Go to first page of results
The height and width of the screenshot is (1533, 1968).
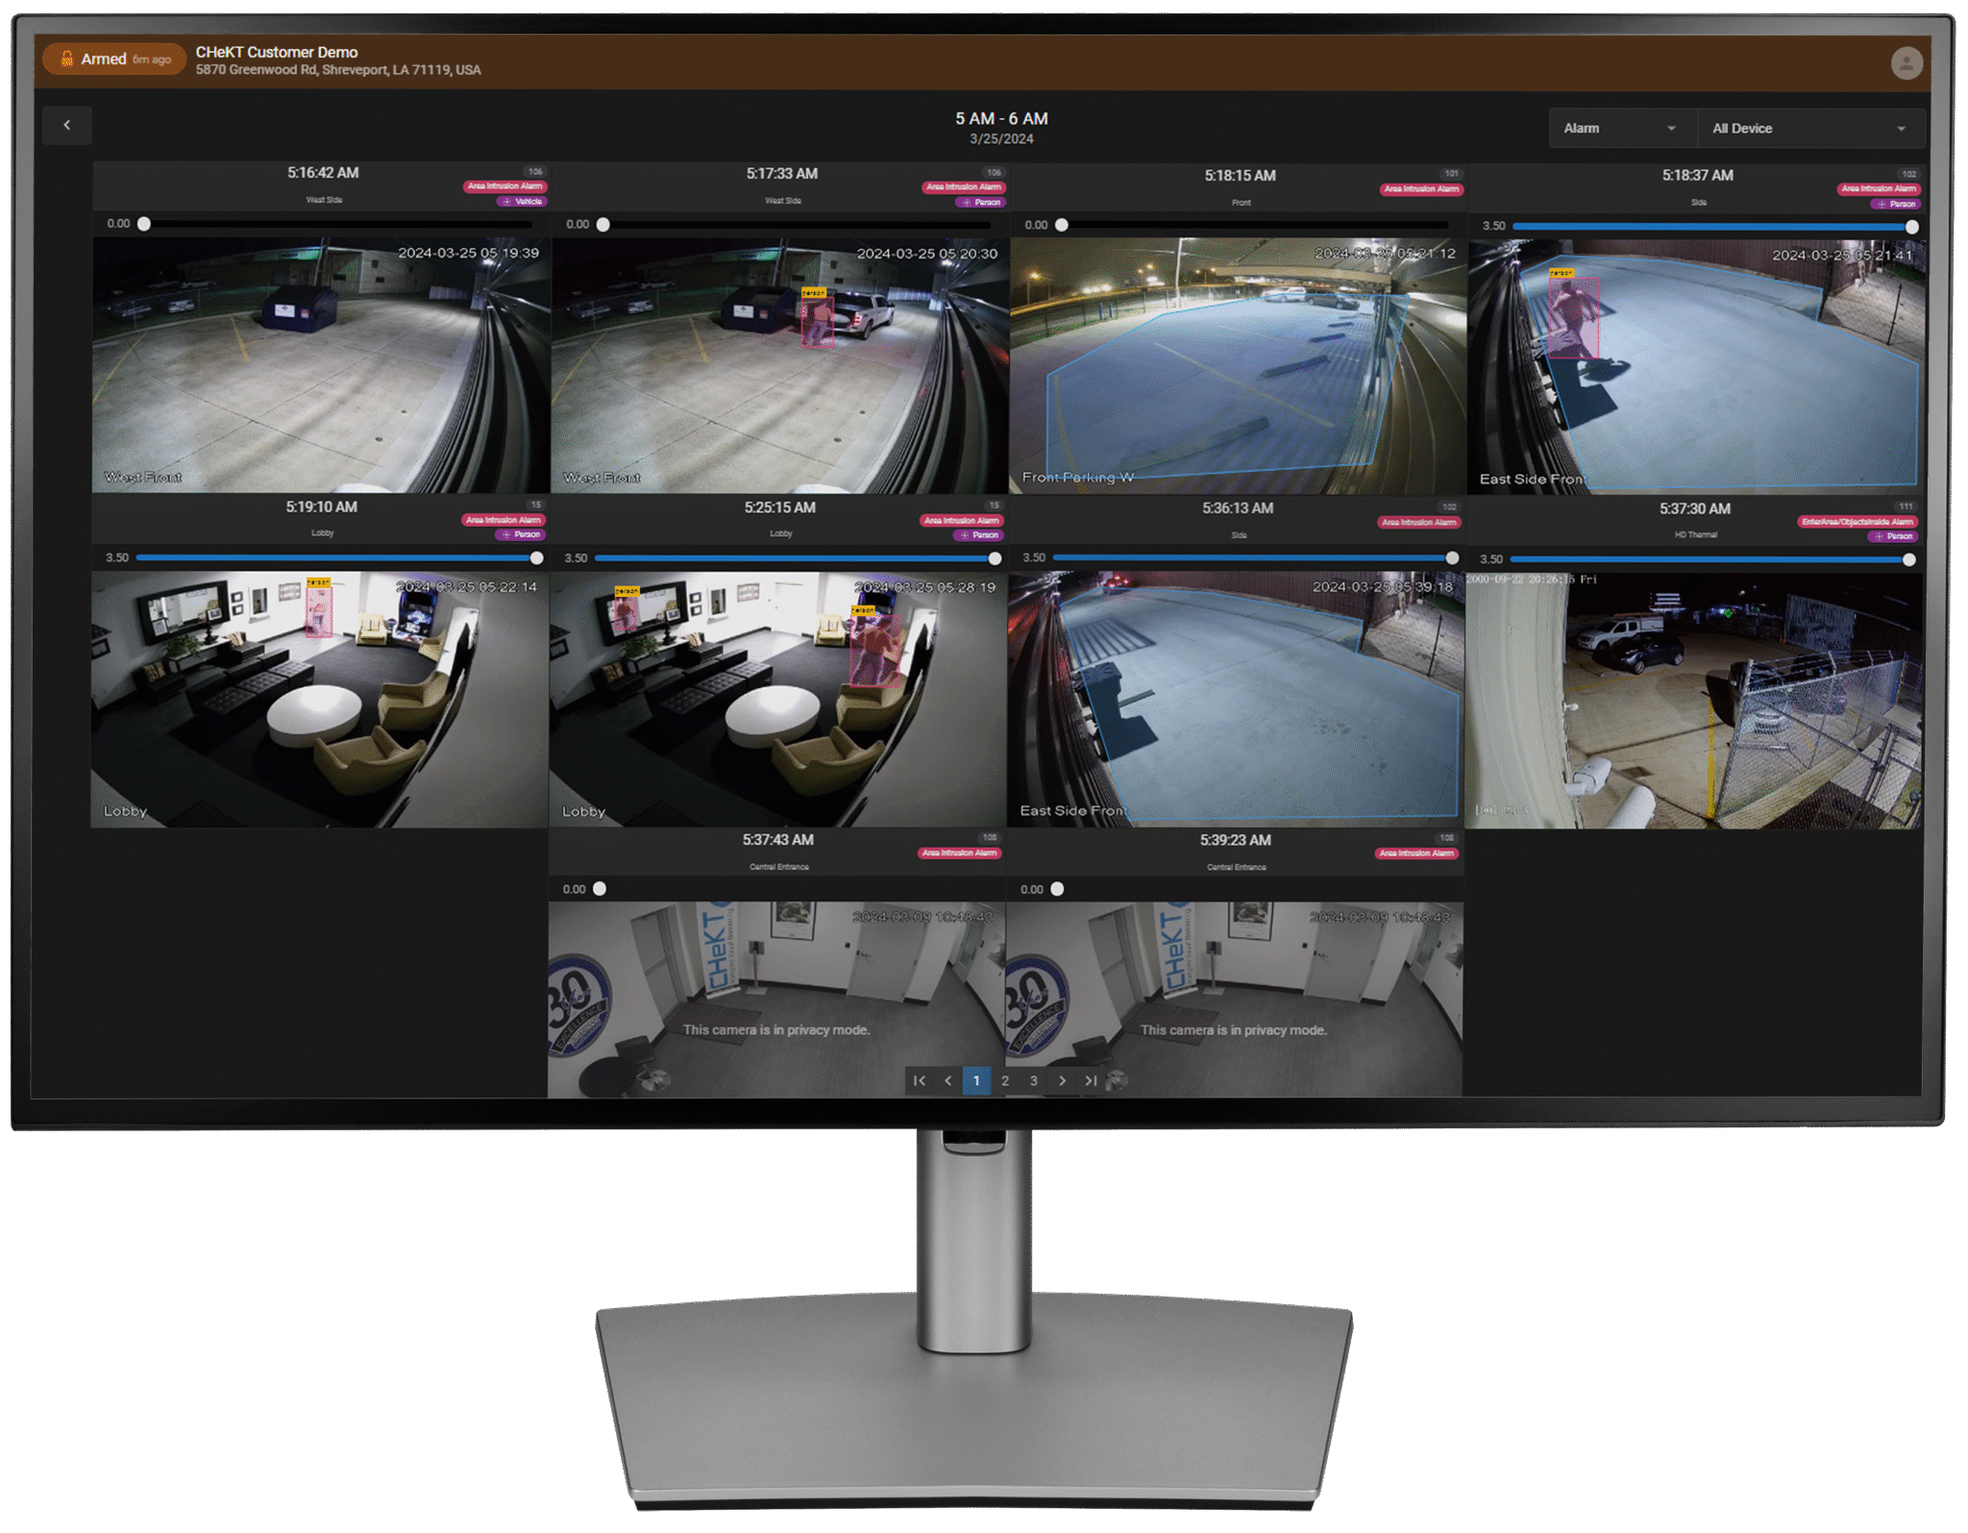(x=920, y=1080)
